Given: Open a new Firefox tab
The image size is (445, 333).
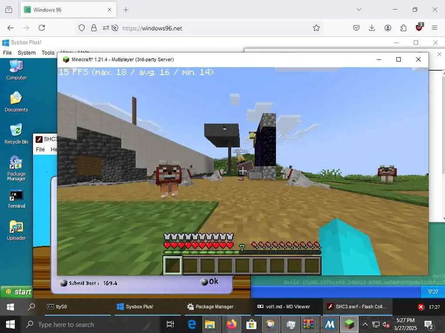Looking at the screenshot, I should click(126, 10).
